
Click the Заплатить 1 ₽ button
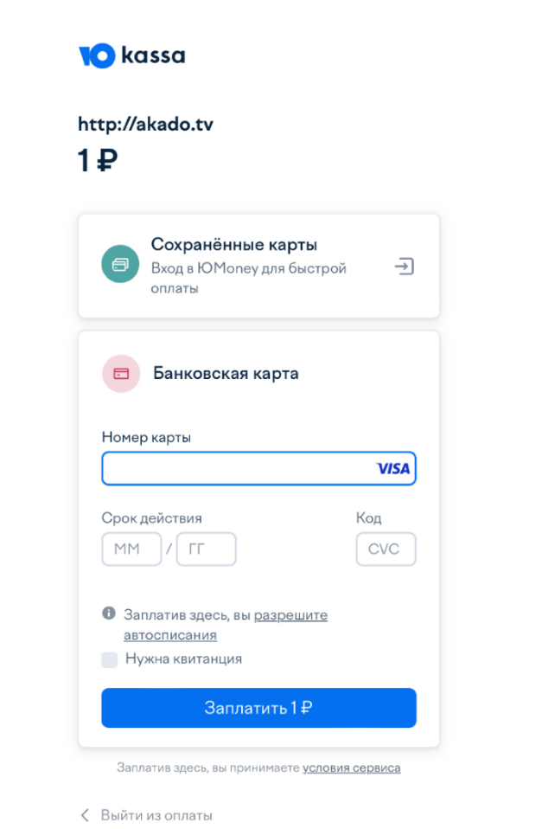point(258,707)
